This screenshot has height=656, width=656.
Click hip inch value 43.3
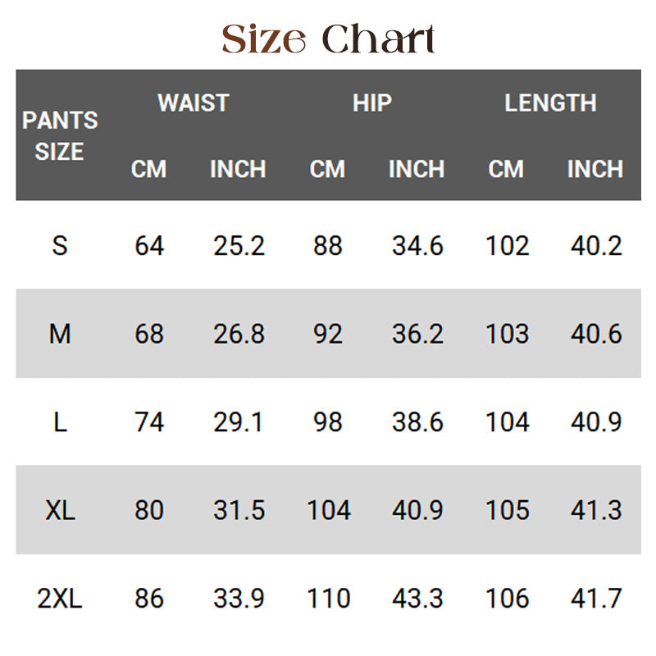417,599
